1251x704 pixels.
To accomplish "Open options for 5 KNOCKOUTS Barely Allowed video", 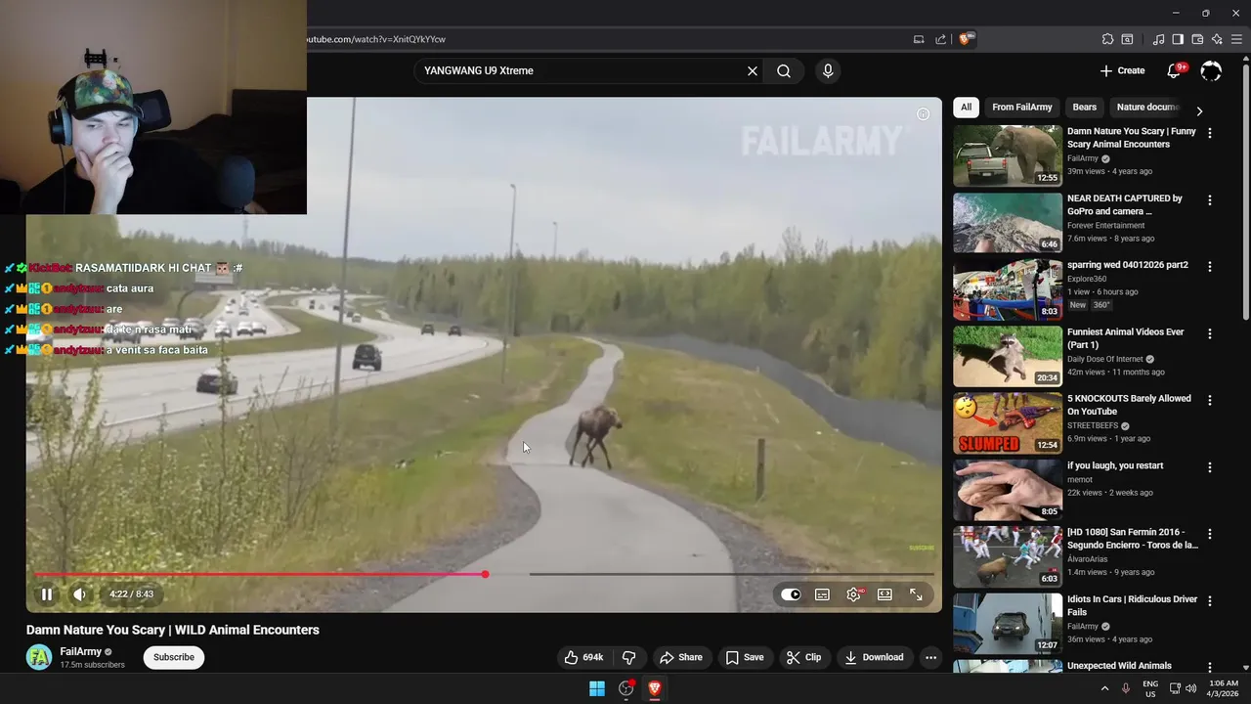I will tap(1210, 401).
